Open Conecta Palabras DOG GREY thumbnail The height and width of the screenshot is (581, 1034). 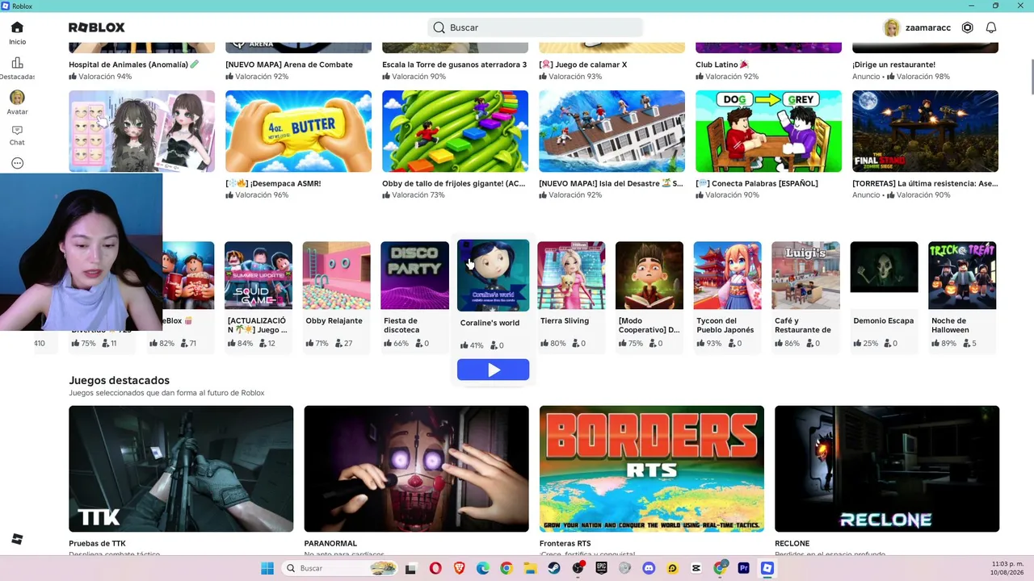768,131
